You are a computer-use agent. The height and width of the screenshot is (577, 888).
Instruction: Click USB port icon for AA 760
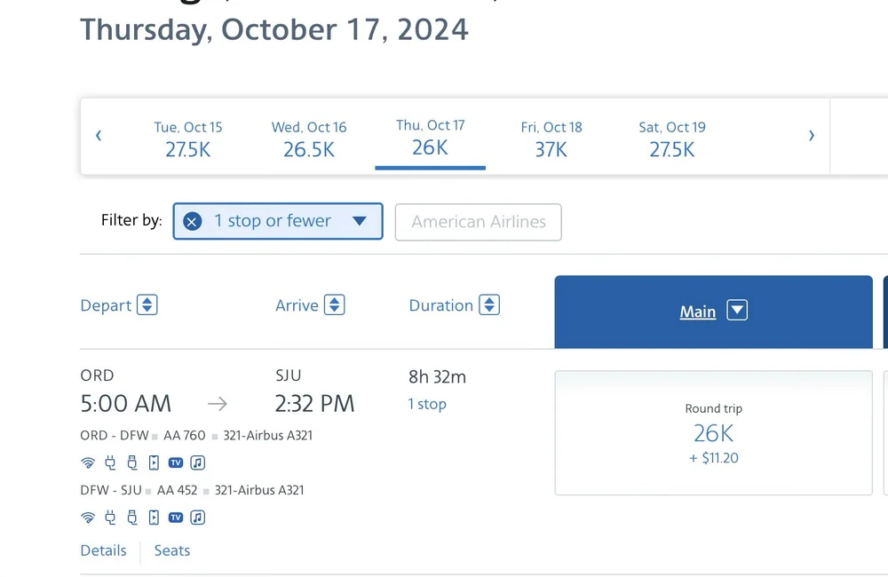click(x=132, y=462)
